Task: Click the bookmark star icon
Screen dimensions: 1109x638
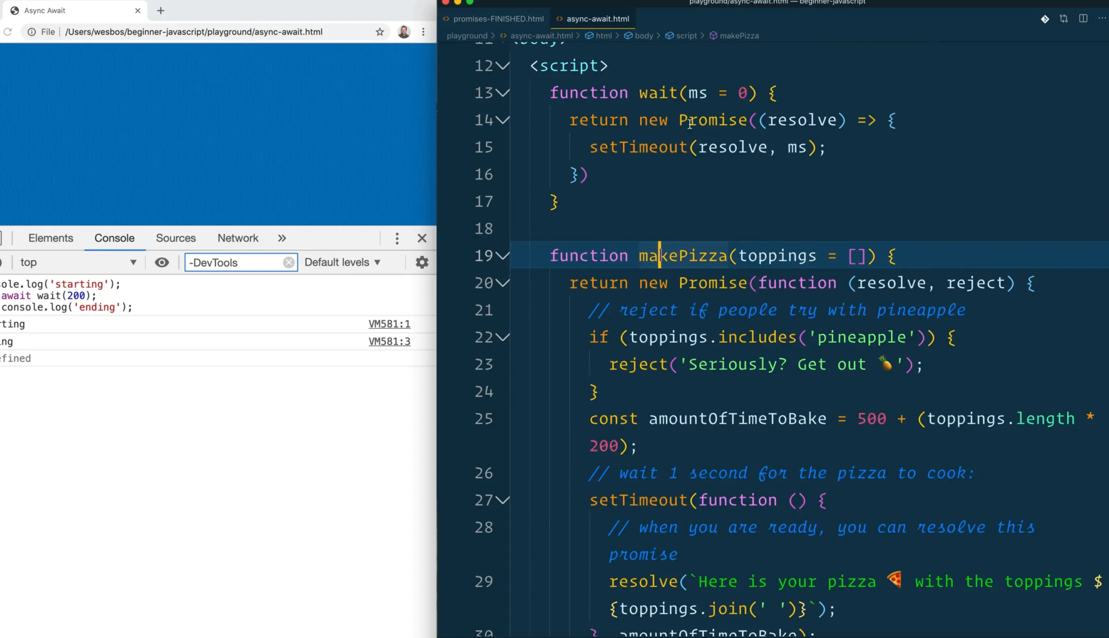Action: [x=379, y=32]
